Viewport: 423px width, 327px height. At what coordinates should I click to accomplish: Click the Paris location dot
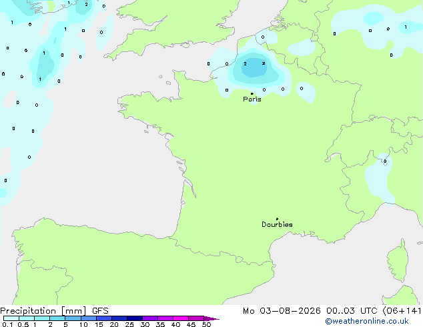(252, 93)
